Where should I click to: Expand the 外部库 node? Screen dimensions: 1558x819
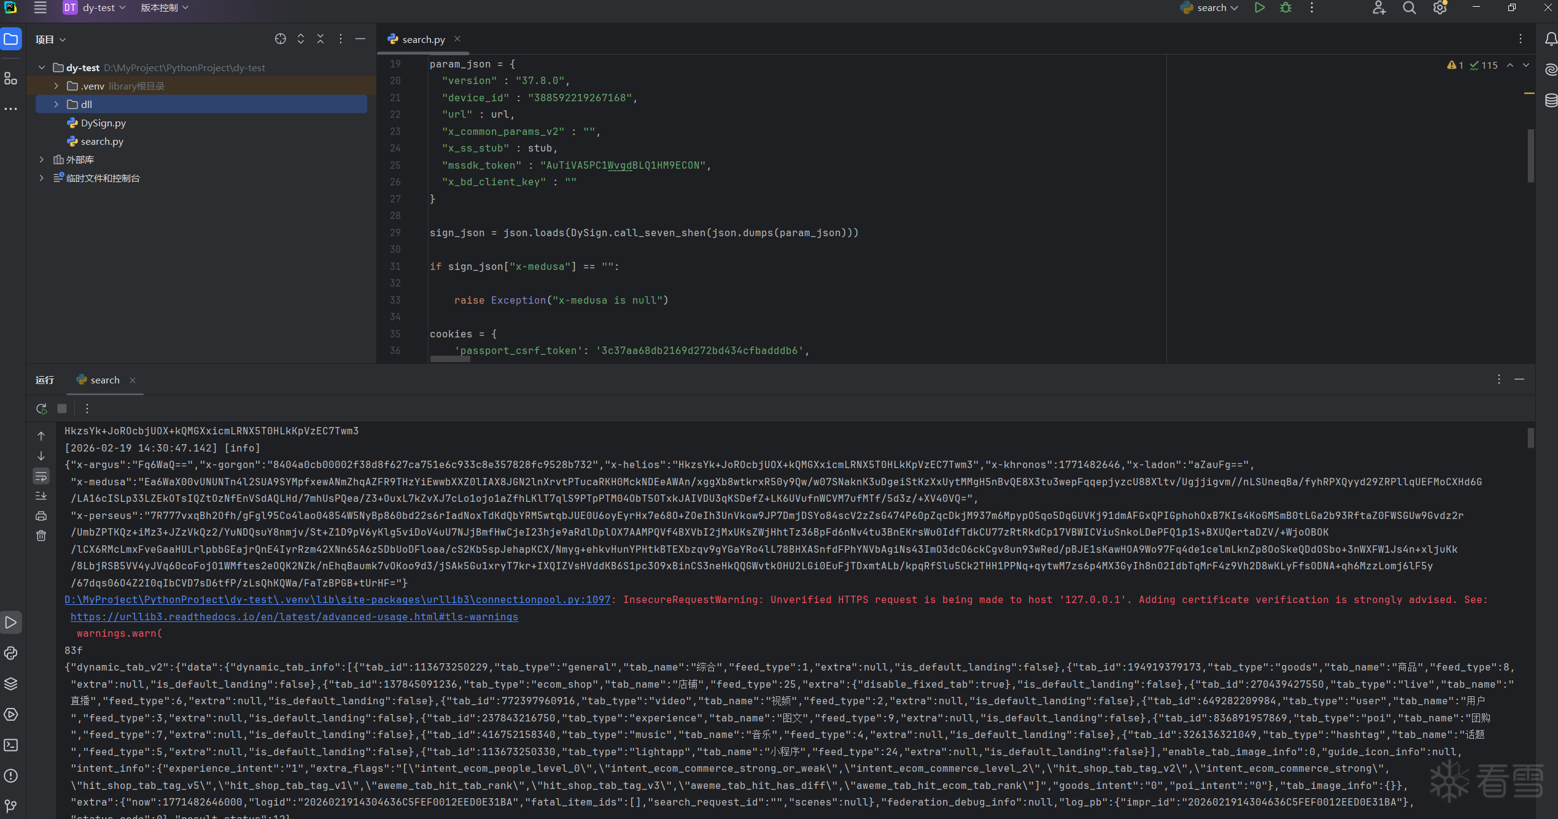point(42,160)
